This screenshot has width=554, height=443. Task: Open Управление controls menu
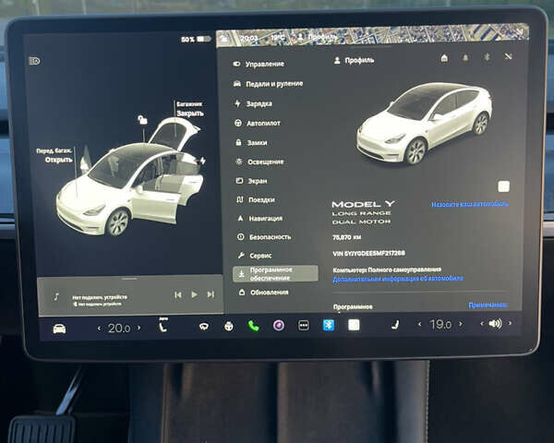(x=259, y=64)
